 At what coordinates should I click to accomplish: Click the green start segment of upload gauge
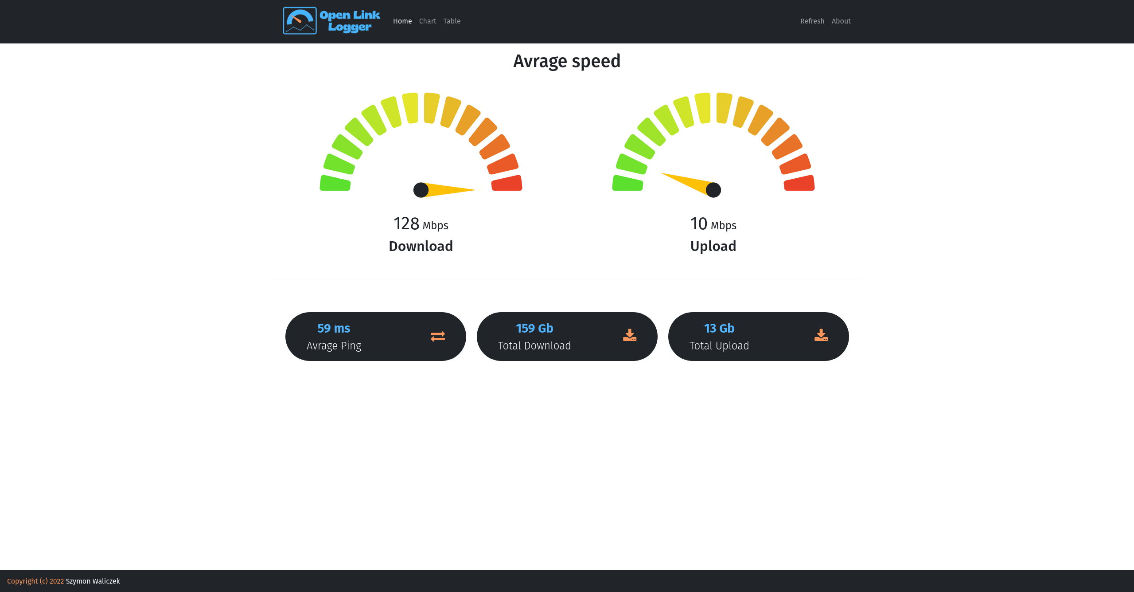click(627, 184)
